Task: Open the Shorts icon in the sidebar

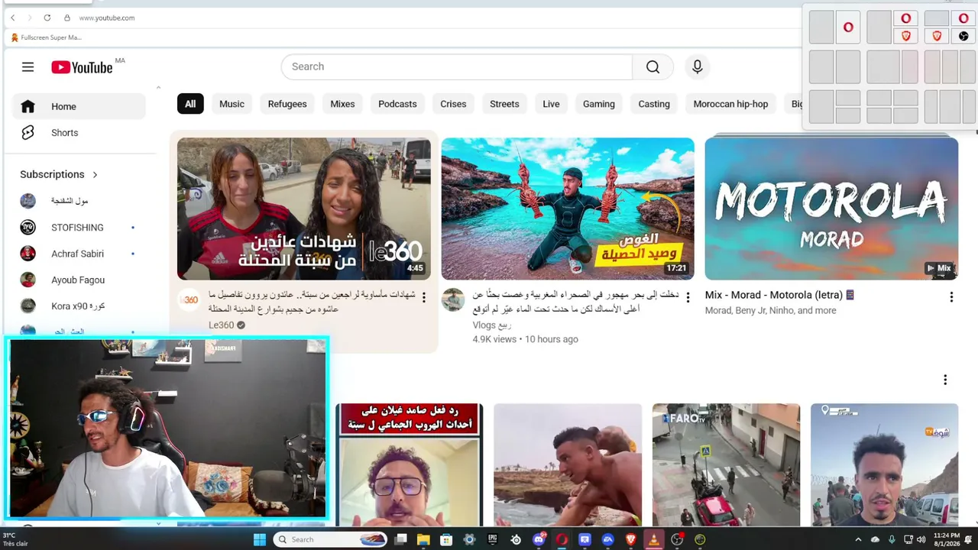Action: pos(28,133)
